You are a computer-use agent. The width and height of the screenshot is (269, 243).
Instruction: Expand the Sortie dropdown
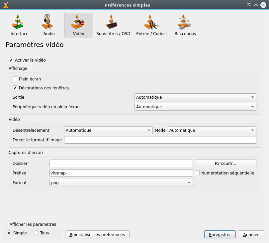[195, 97]
